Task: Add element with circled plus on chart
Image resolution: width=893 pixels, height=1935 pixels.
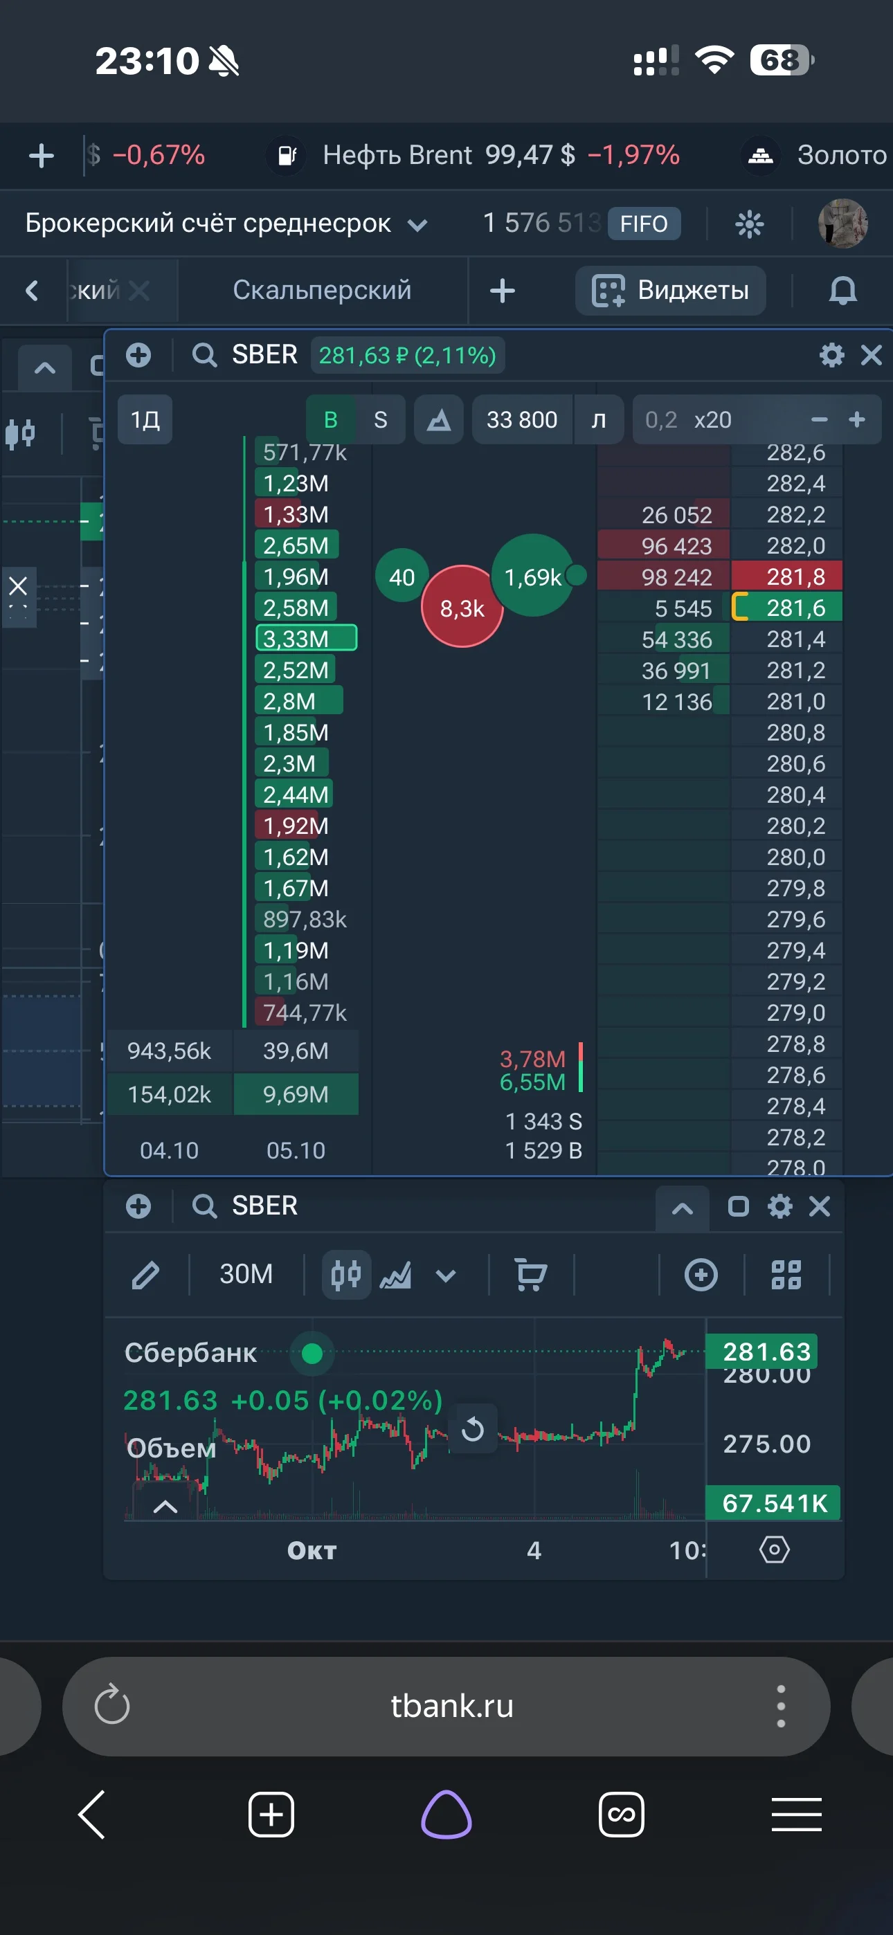Action: (701, 1275)
